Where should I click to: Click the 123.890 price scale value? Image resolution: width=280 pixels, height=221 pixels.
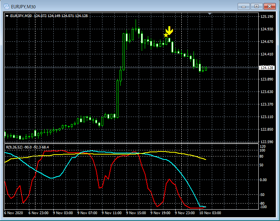[267, 79]
